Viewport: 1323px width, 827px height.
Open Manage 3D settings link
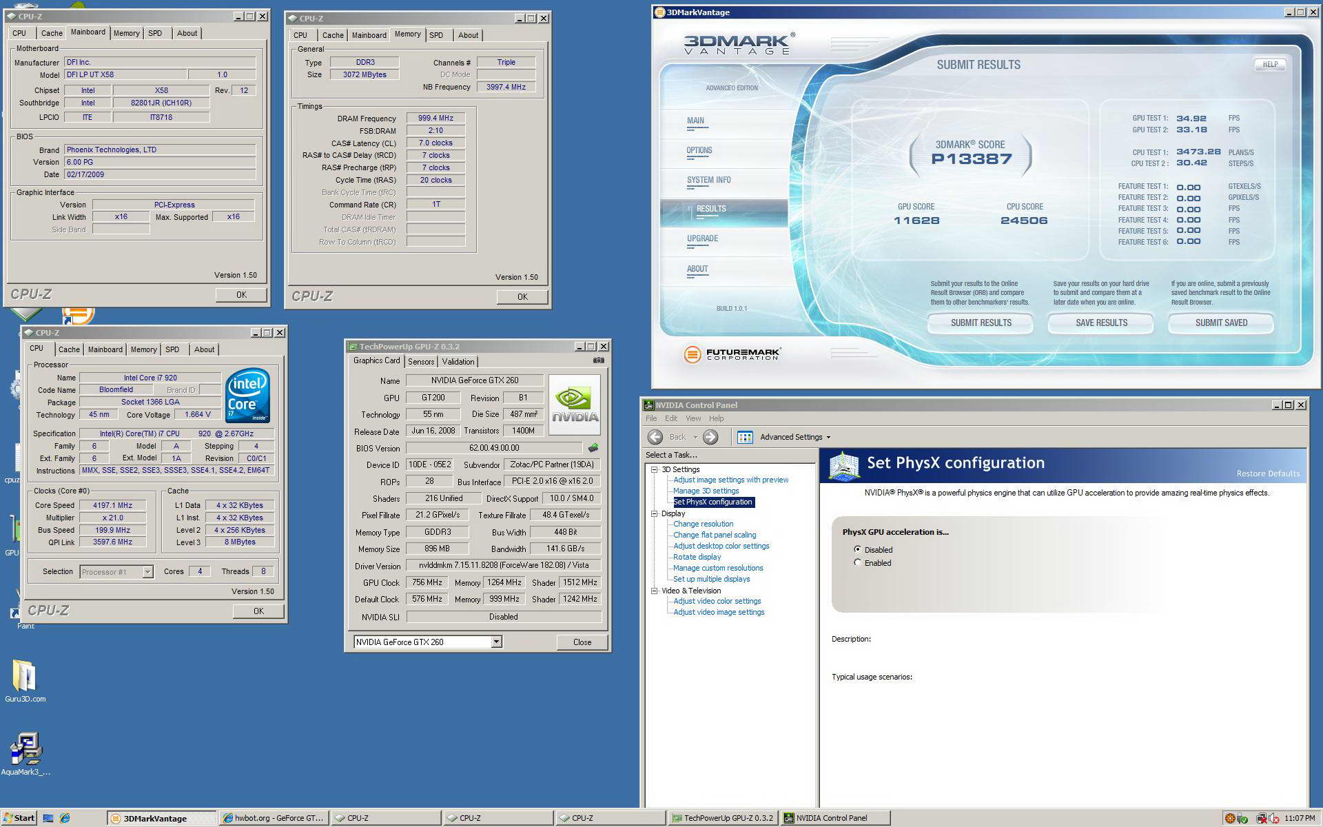coord(706,491)
